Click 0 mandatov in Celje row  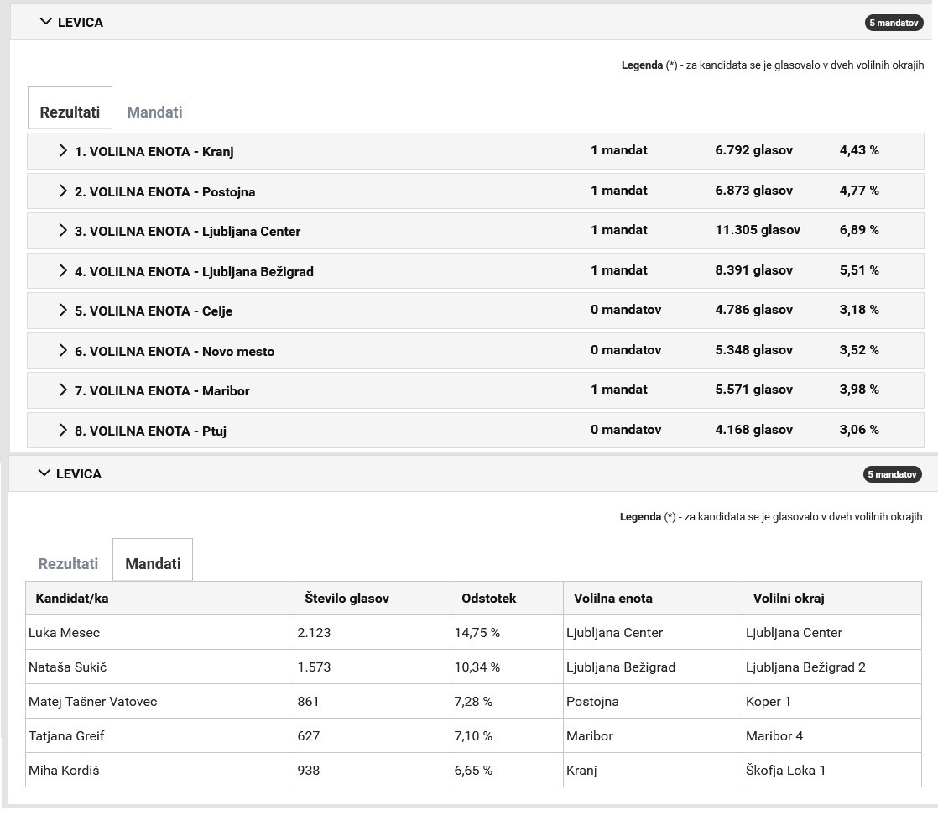(x=626, y=310)
